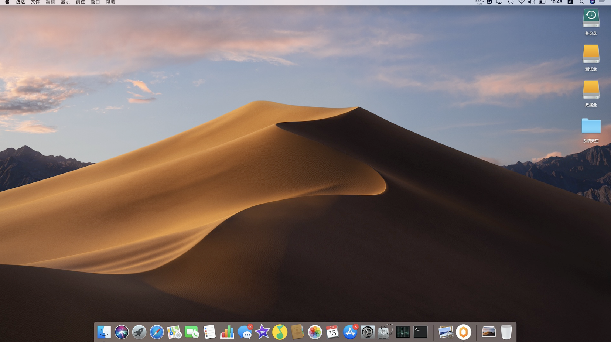Open Messages app with 99 badge

[245, 332]
